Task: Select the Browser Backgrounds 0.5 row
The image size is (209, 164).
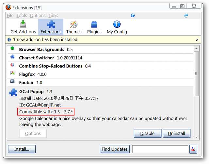Action: pyautogui.click(x=100, y=49)
